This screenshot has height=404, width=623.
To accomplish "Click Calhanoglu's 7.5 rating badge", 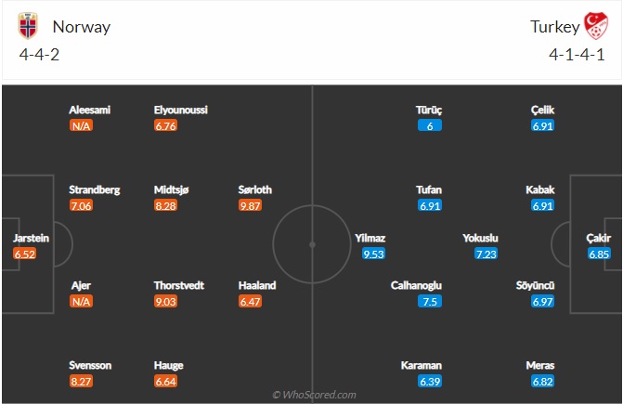I will (x=430, y=302).
